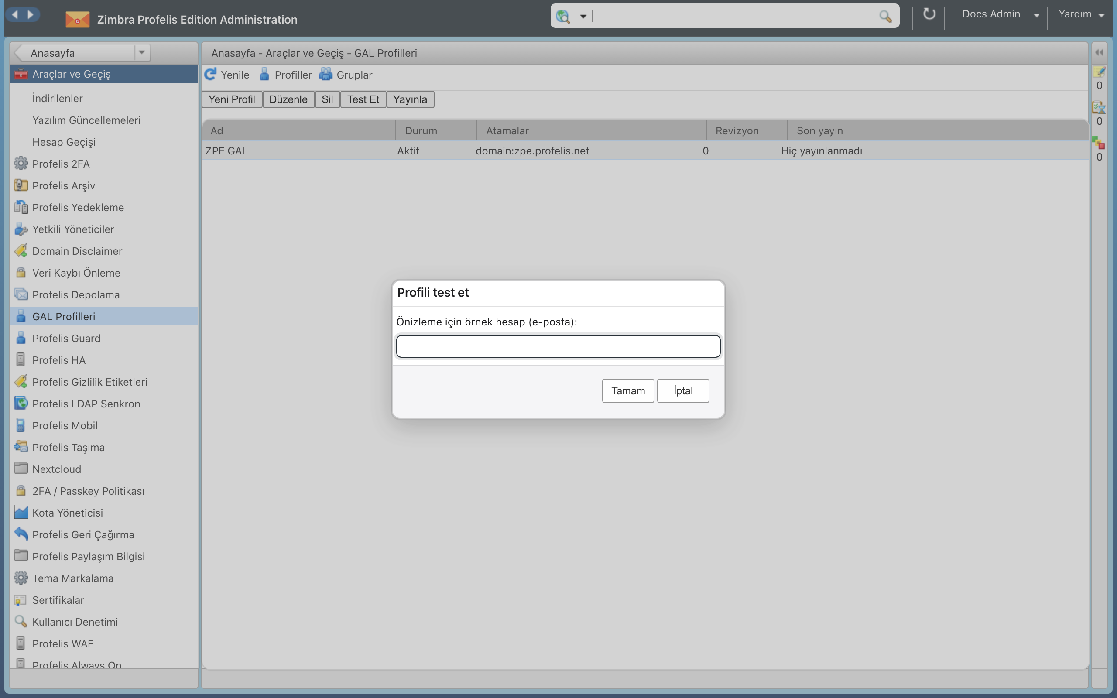Click the back navigation arrow icon
Image resolution: width=1117 pixels, height=698 pixels.
click(15, 14)
